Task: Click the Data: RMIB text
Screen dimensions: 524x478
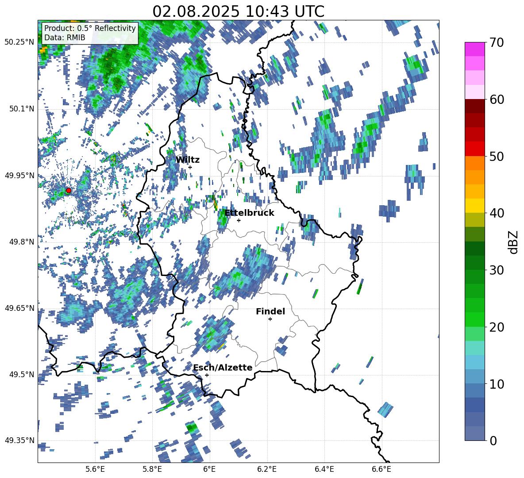Action: (x=65, y=38)
